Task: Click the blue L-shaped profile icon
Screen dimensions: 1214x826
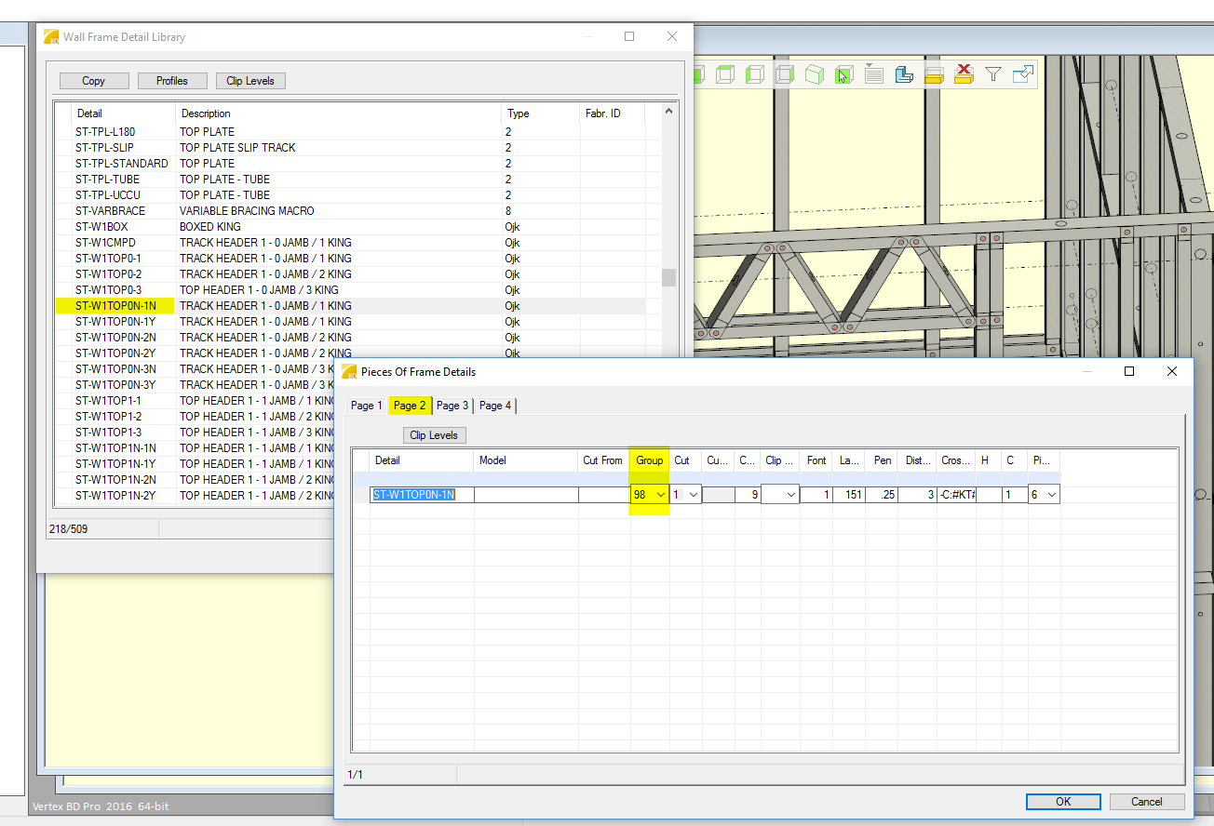Action: [x=903, y=74]
